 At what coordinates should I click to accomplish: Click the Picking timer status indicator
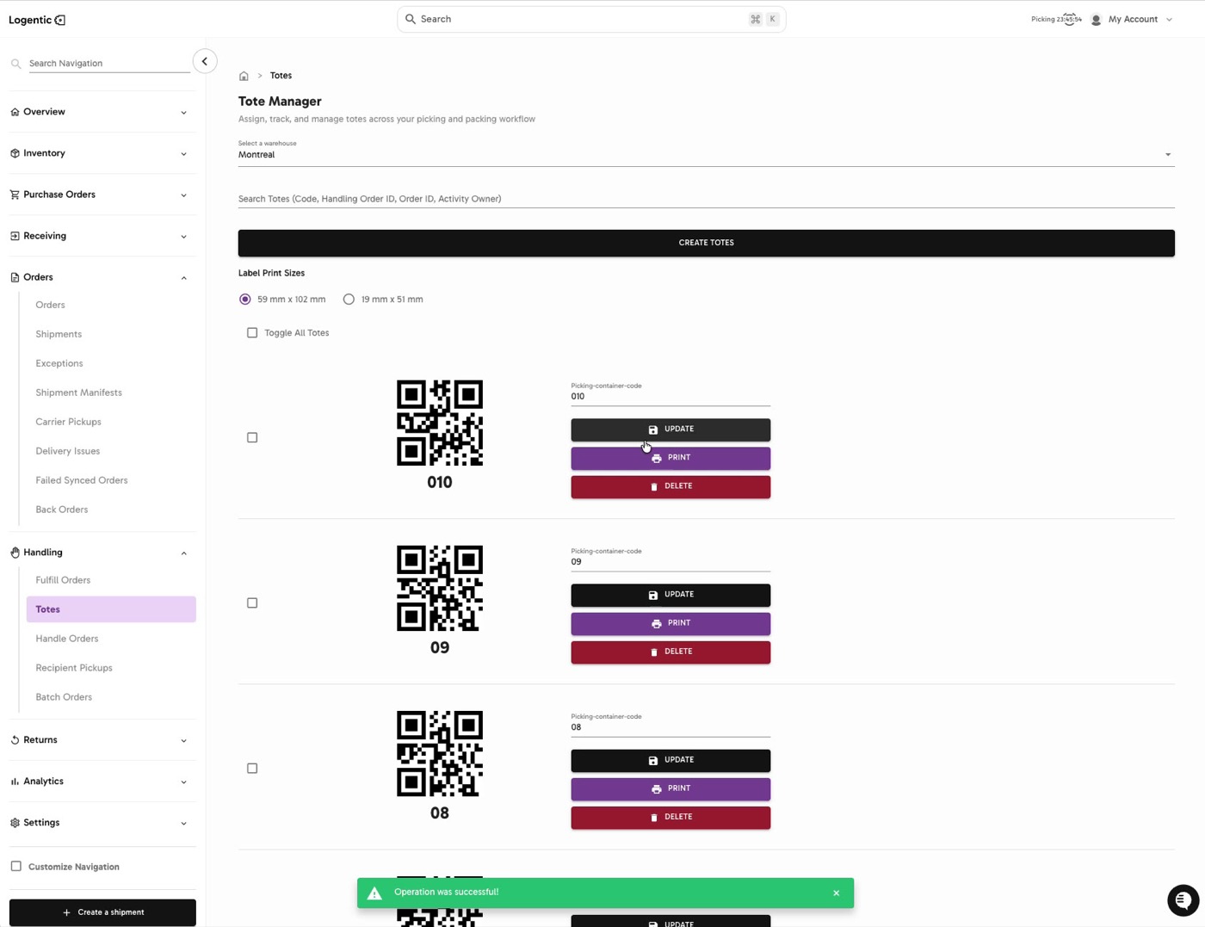[x=1056, y=19]
